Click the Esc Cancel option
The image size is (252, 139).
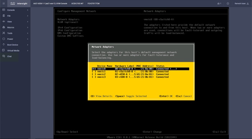(184, 96)
